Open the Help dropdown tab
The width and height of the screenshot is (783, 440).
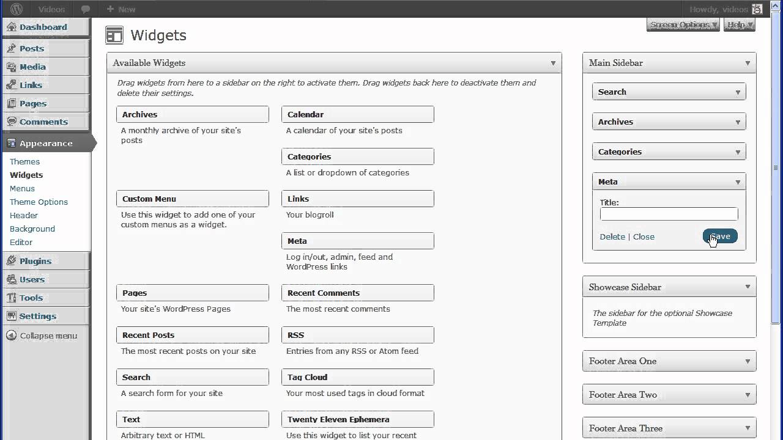point(740,24)
